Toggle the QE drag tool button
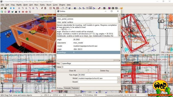173x97 pixels. 91,8
